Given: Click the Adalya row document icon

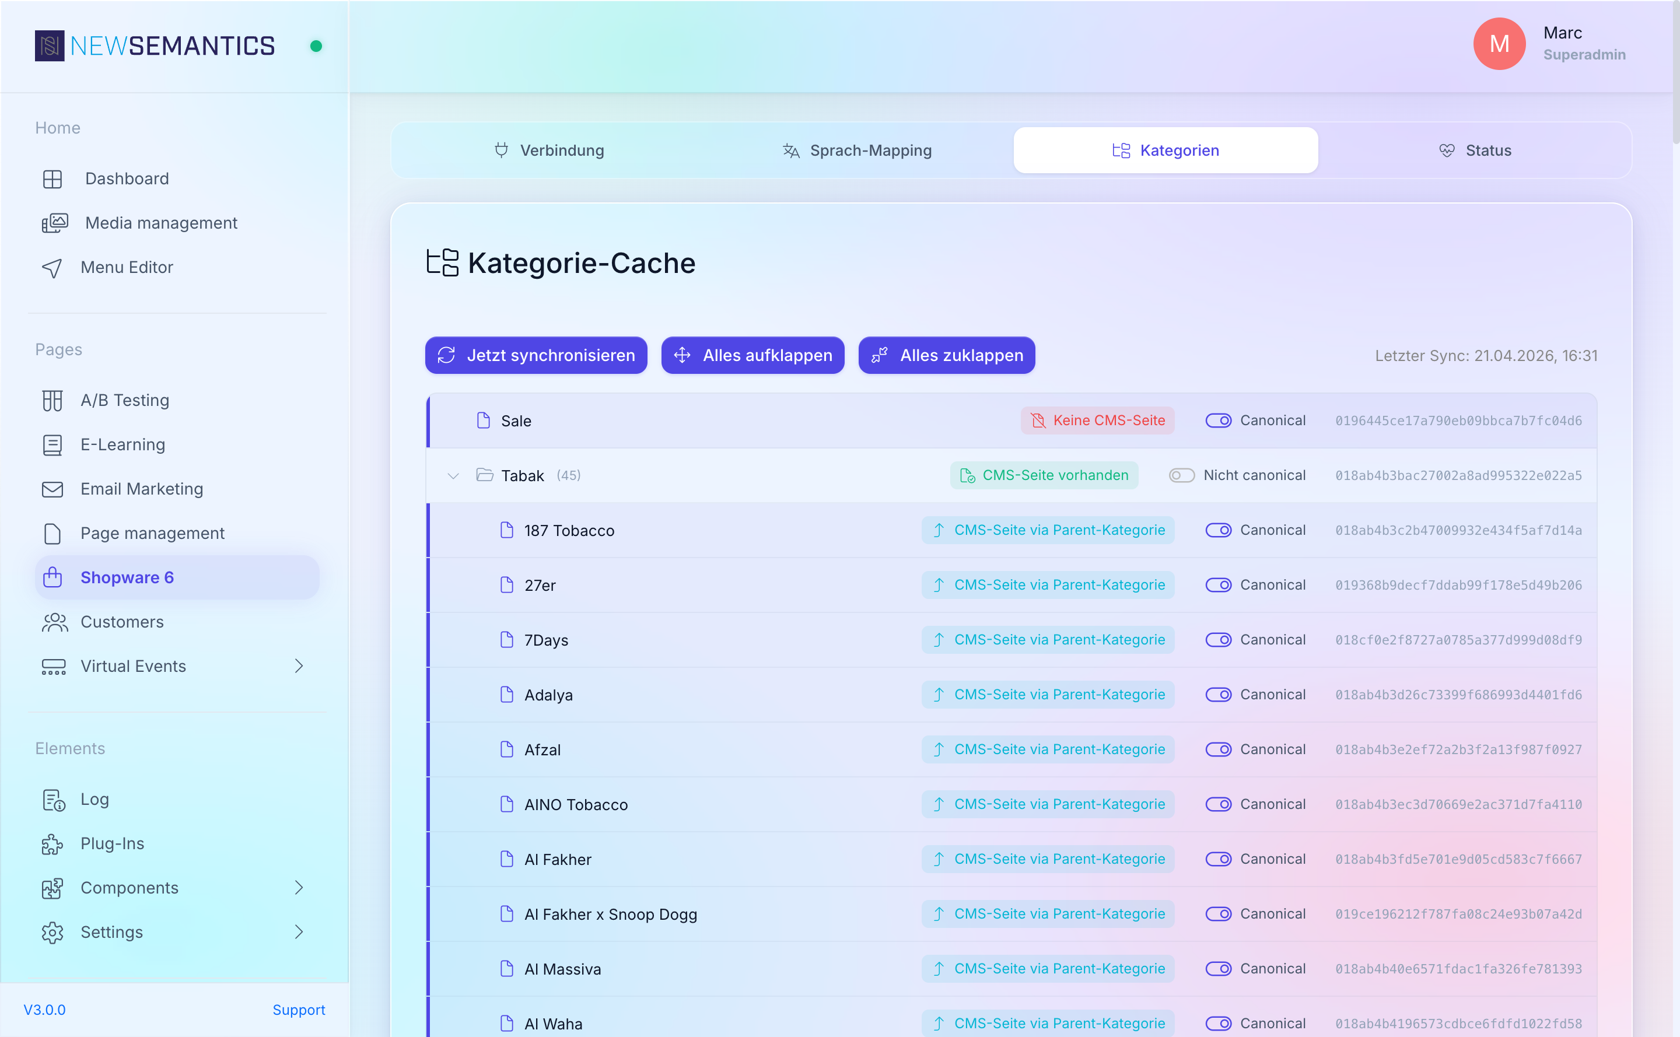Looking at the screenshot, I should tap(507, 695).
